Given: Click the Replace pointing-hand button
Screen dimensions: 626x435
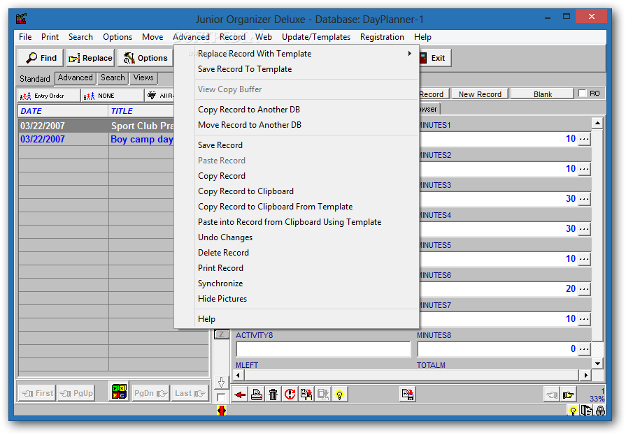Looking at the screenshot, I should coord(90,58).
